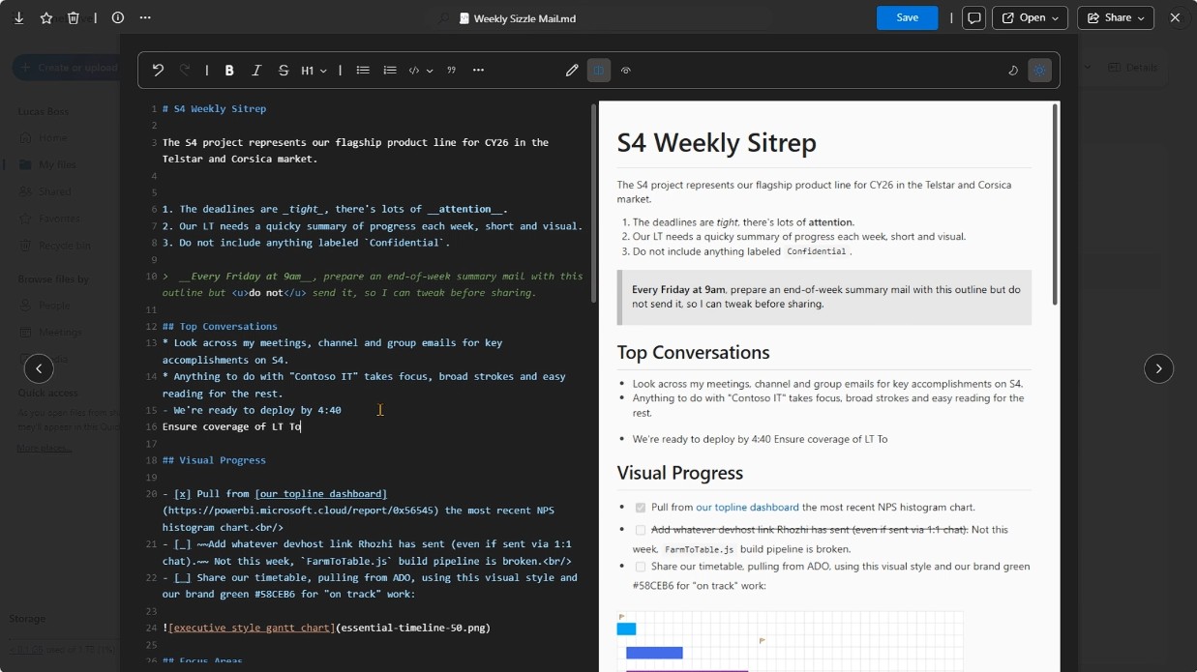Go to the previous file arrow
Viewport: 1197px width, 672px height.
[39, 368]
